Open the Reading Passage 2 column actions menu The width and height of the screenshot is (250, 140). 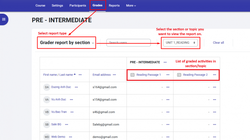215,75
